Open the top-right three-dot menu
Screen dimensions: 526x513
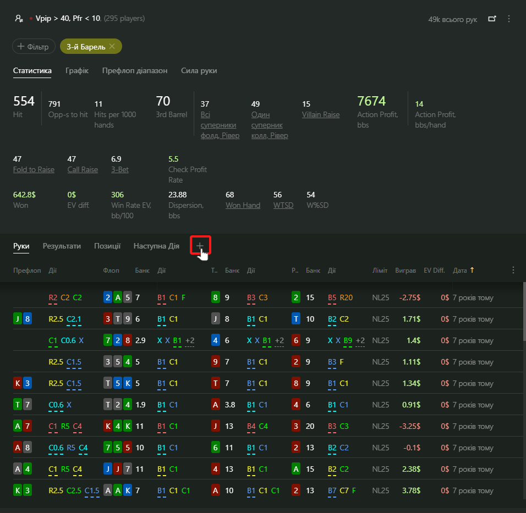pos(509,19)
